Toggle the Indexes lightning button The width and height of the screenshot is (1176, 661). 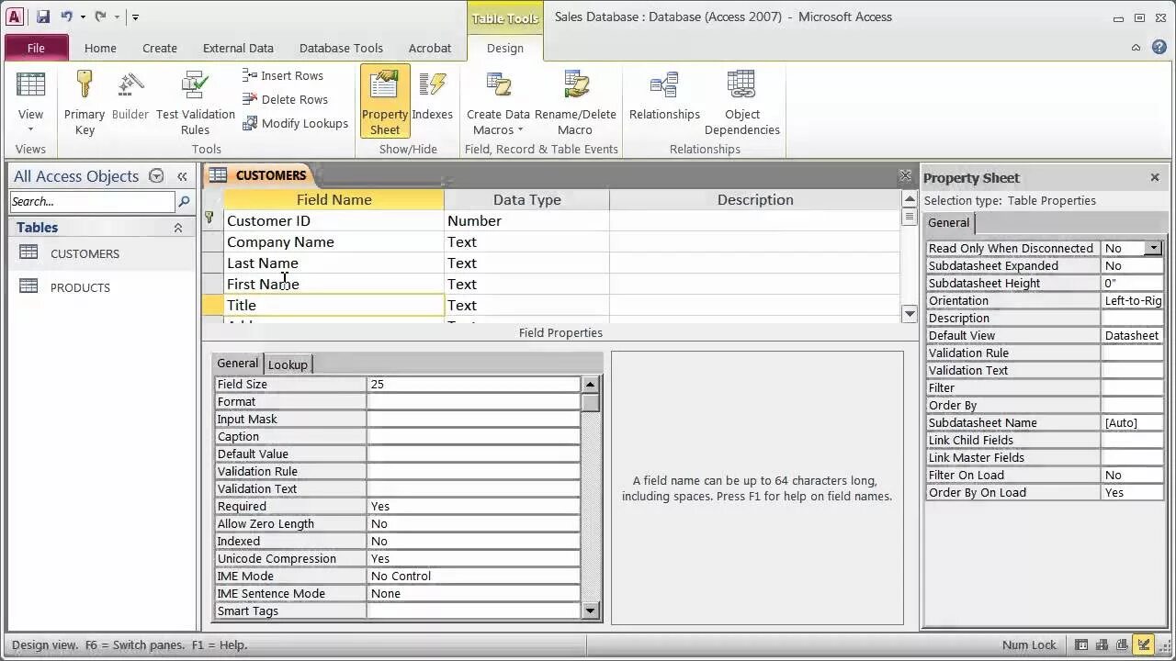[x=433, y=94]
